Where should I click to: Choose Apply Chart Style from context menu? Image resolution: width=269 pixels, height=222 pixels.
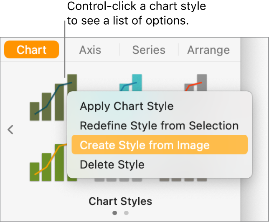coord(127,106)
